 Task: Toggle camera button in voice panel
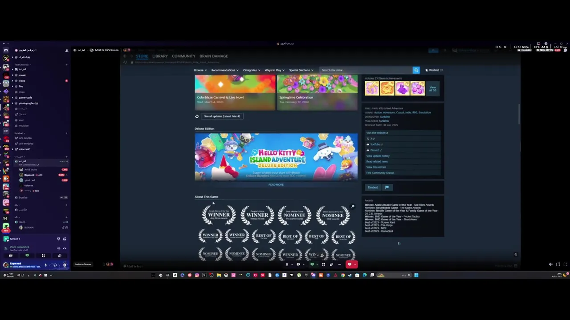click(x=11, y=256)
